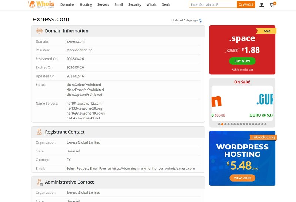Image resolution: width=296 pixels, height=202 pixels.
Task: Click the Whois logo in header
Action: point(41,4)
